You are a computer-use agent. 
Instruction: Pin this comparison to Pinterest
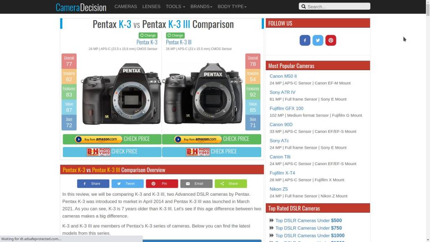click(x=162, y=184)
